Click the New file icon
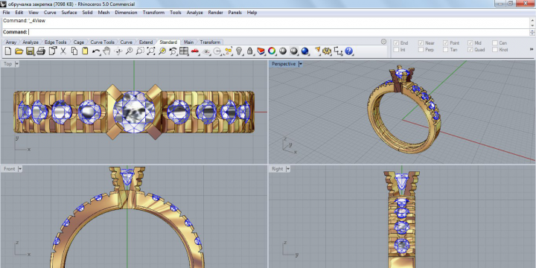This screenshot has width=536, height=268. click(8, 51)
